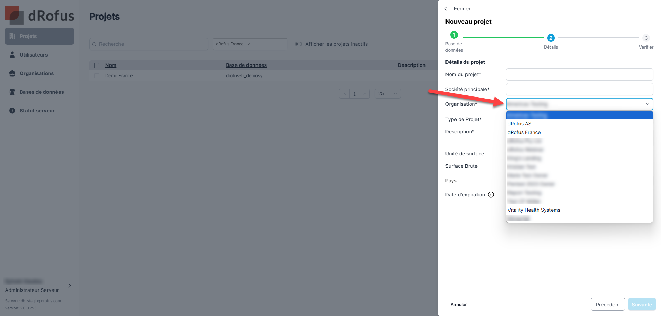Click the Description column header
The height and width of the screenshot is (316, 661).
click(x=412, y=65)
